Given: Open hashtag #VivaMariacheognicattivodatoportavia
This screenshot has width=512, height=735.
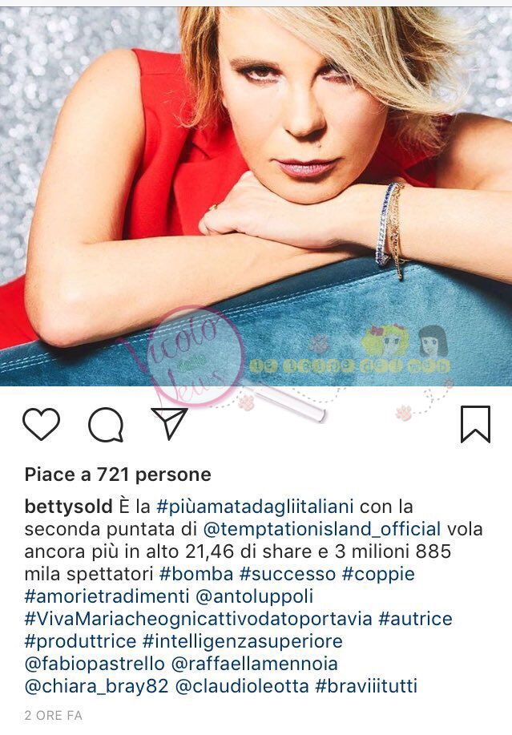Looking at the screenshot, I should (198, 619).
